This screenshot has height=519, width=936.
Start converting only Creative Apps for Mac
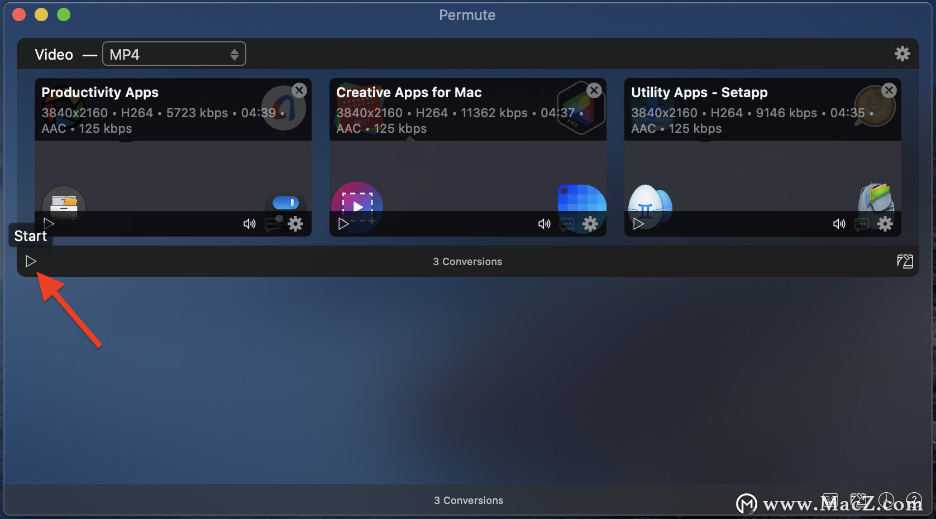tap(343, 224)
